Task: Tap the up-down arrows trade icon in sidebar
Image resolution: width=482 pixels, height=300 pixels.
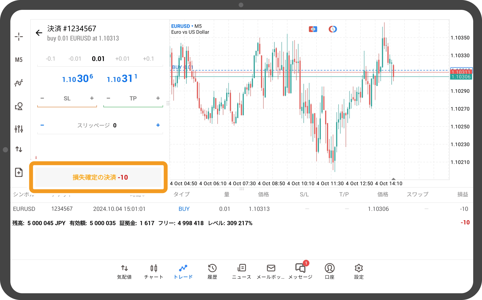Action: tap(19, 149)
